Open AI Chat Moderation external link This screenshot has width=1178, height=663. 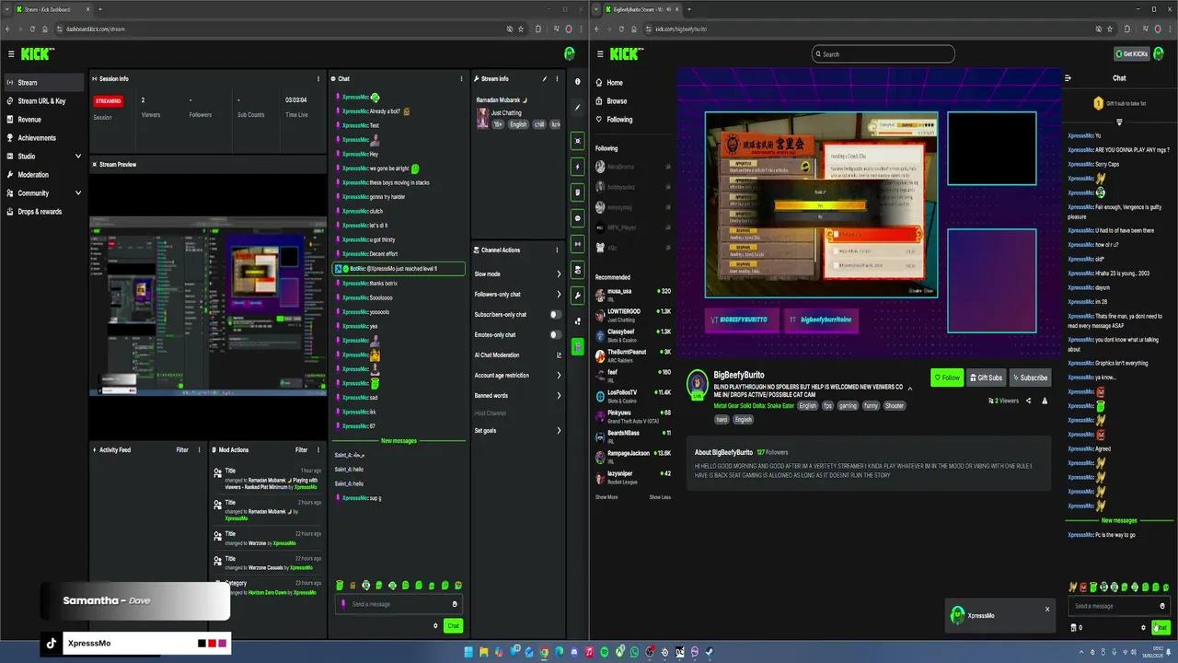[559, 355]
